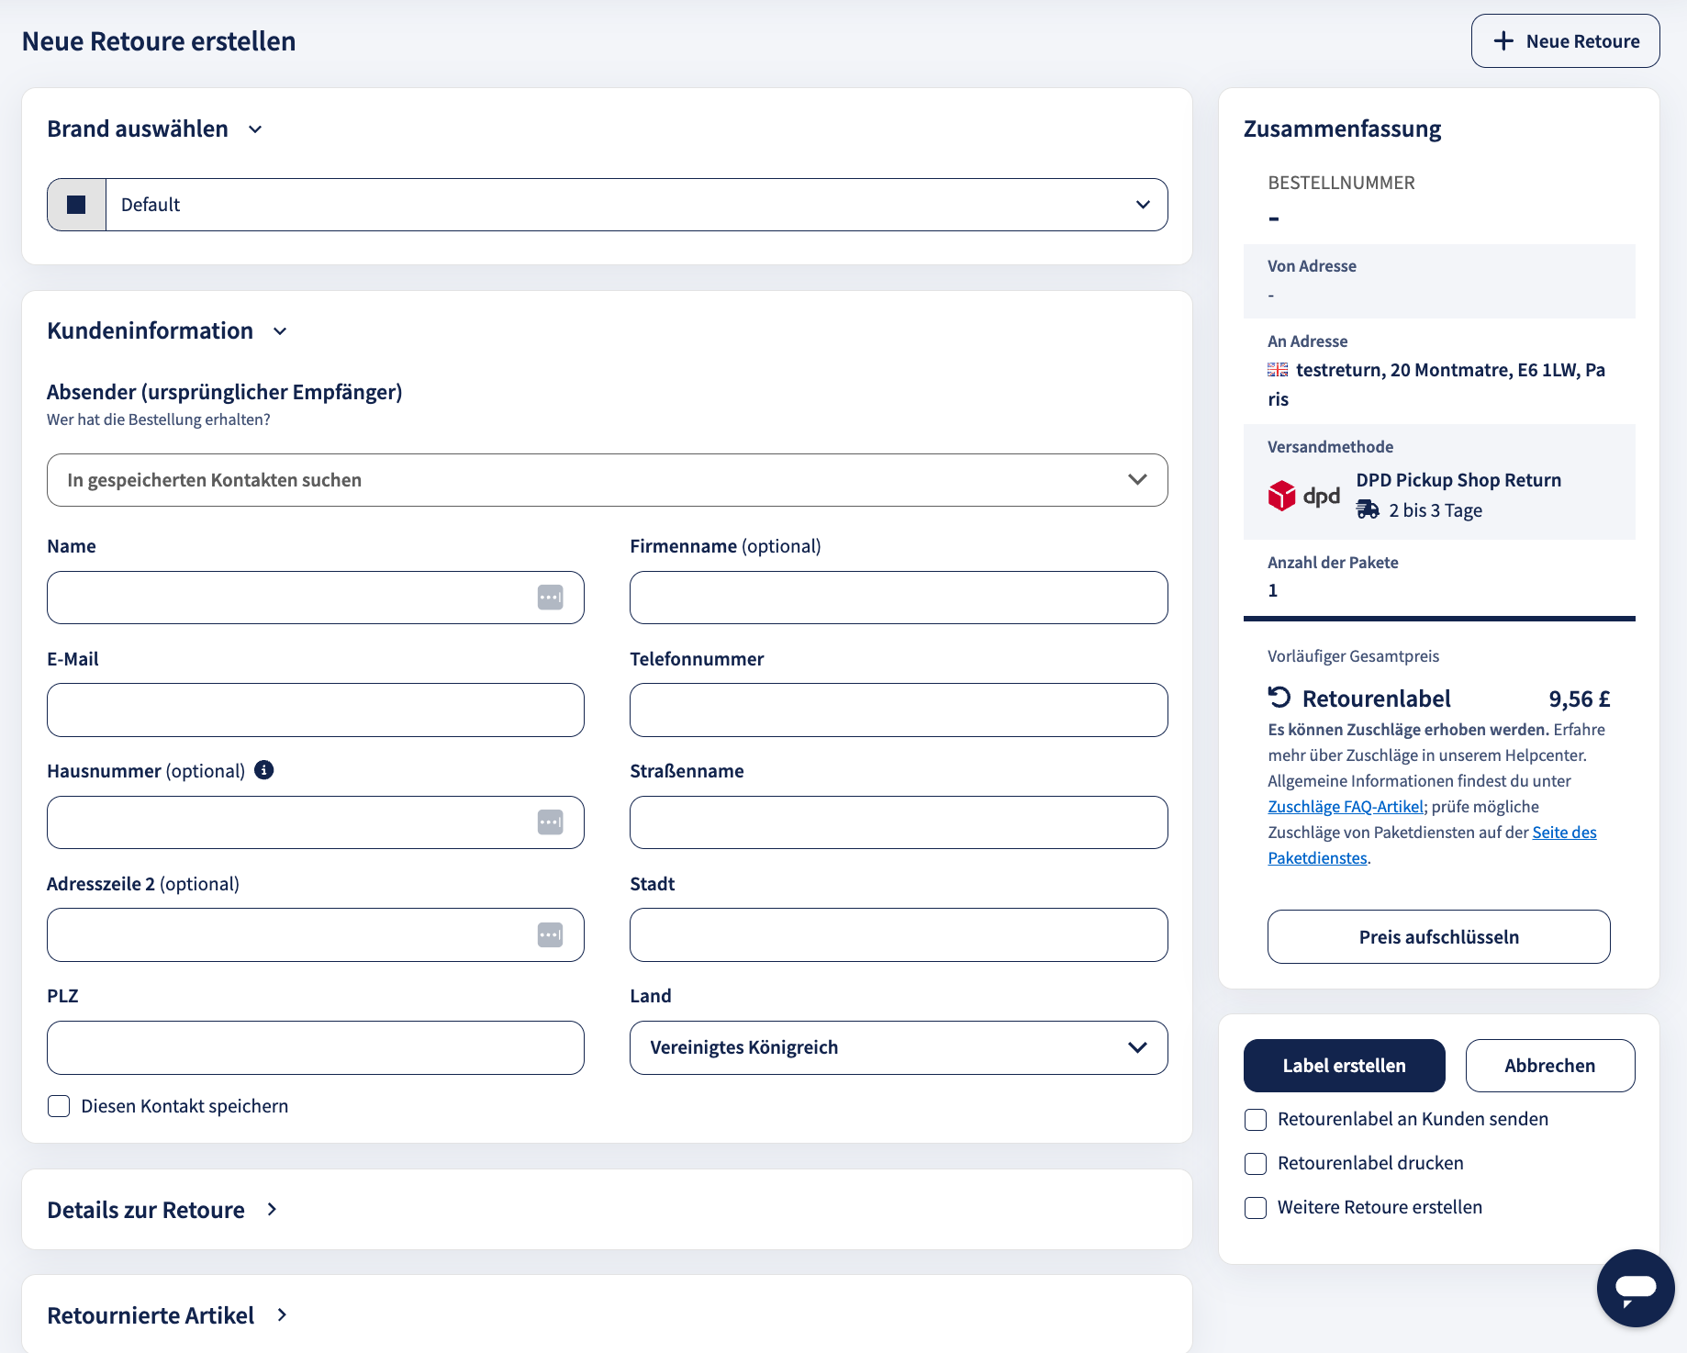Click the Zusammenfassung heading
The height and width of the screenshot is (1353, 1687).
pyautogui.click(x=1342, y=129)
